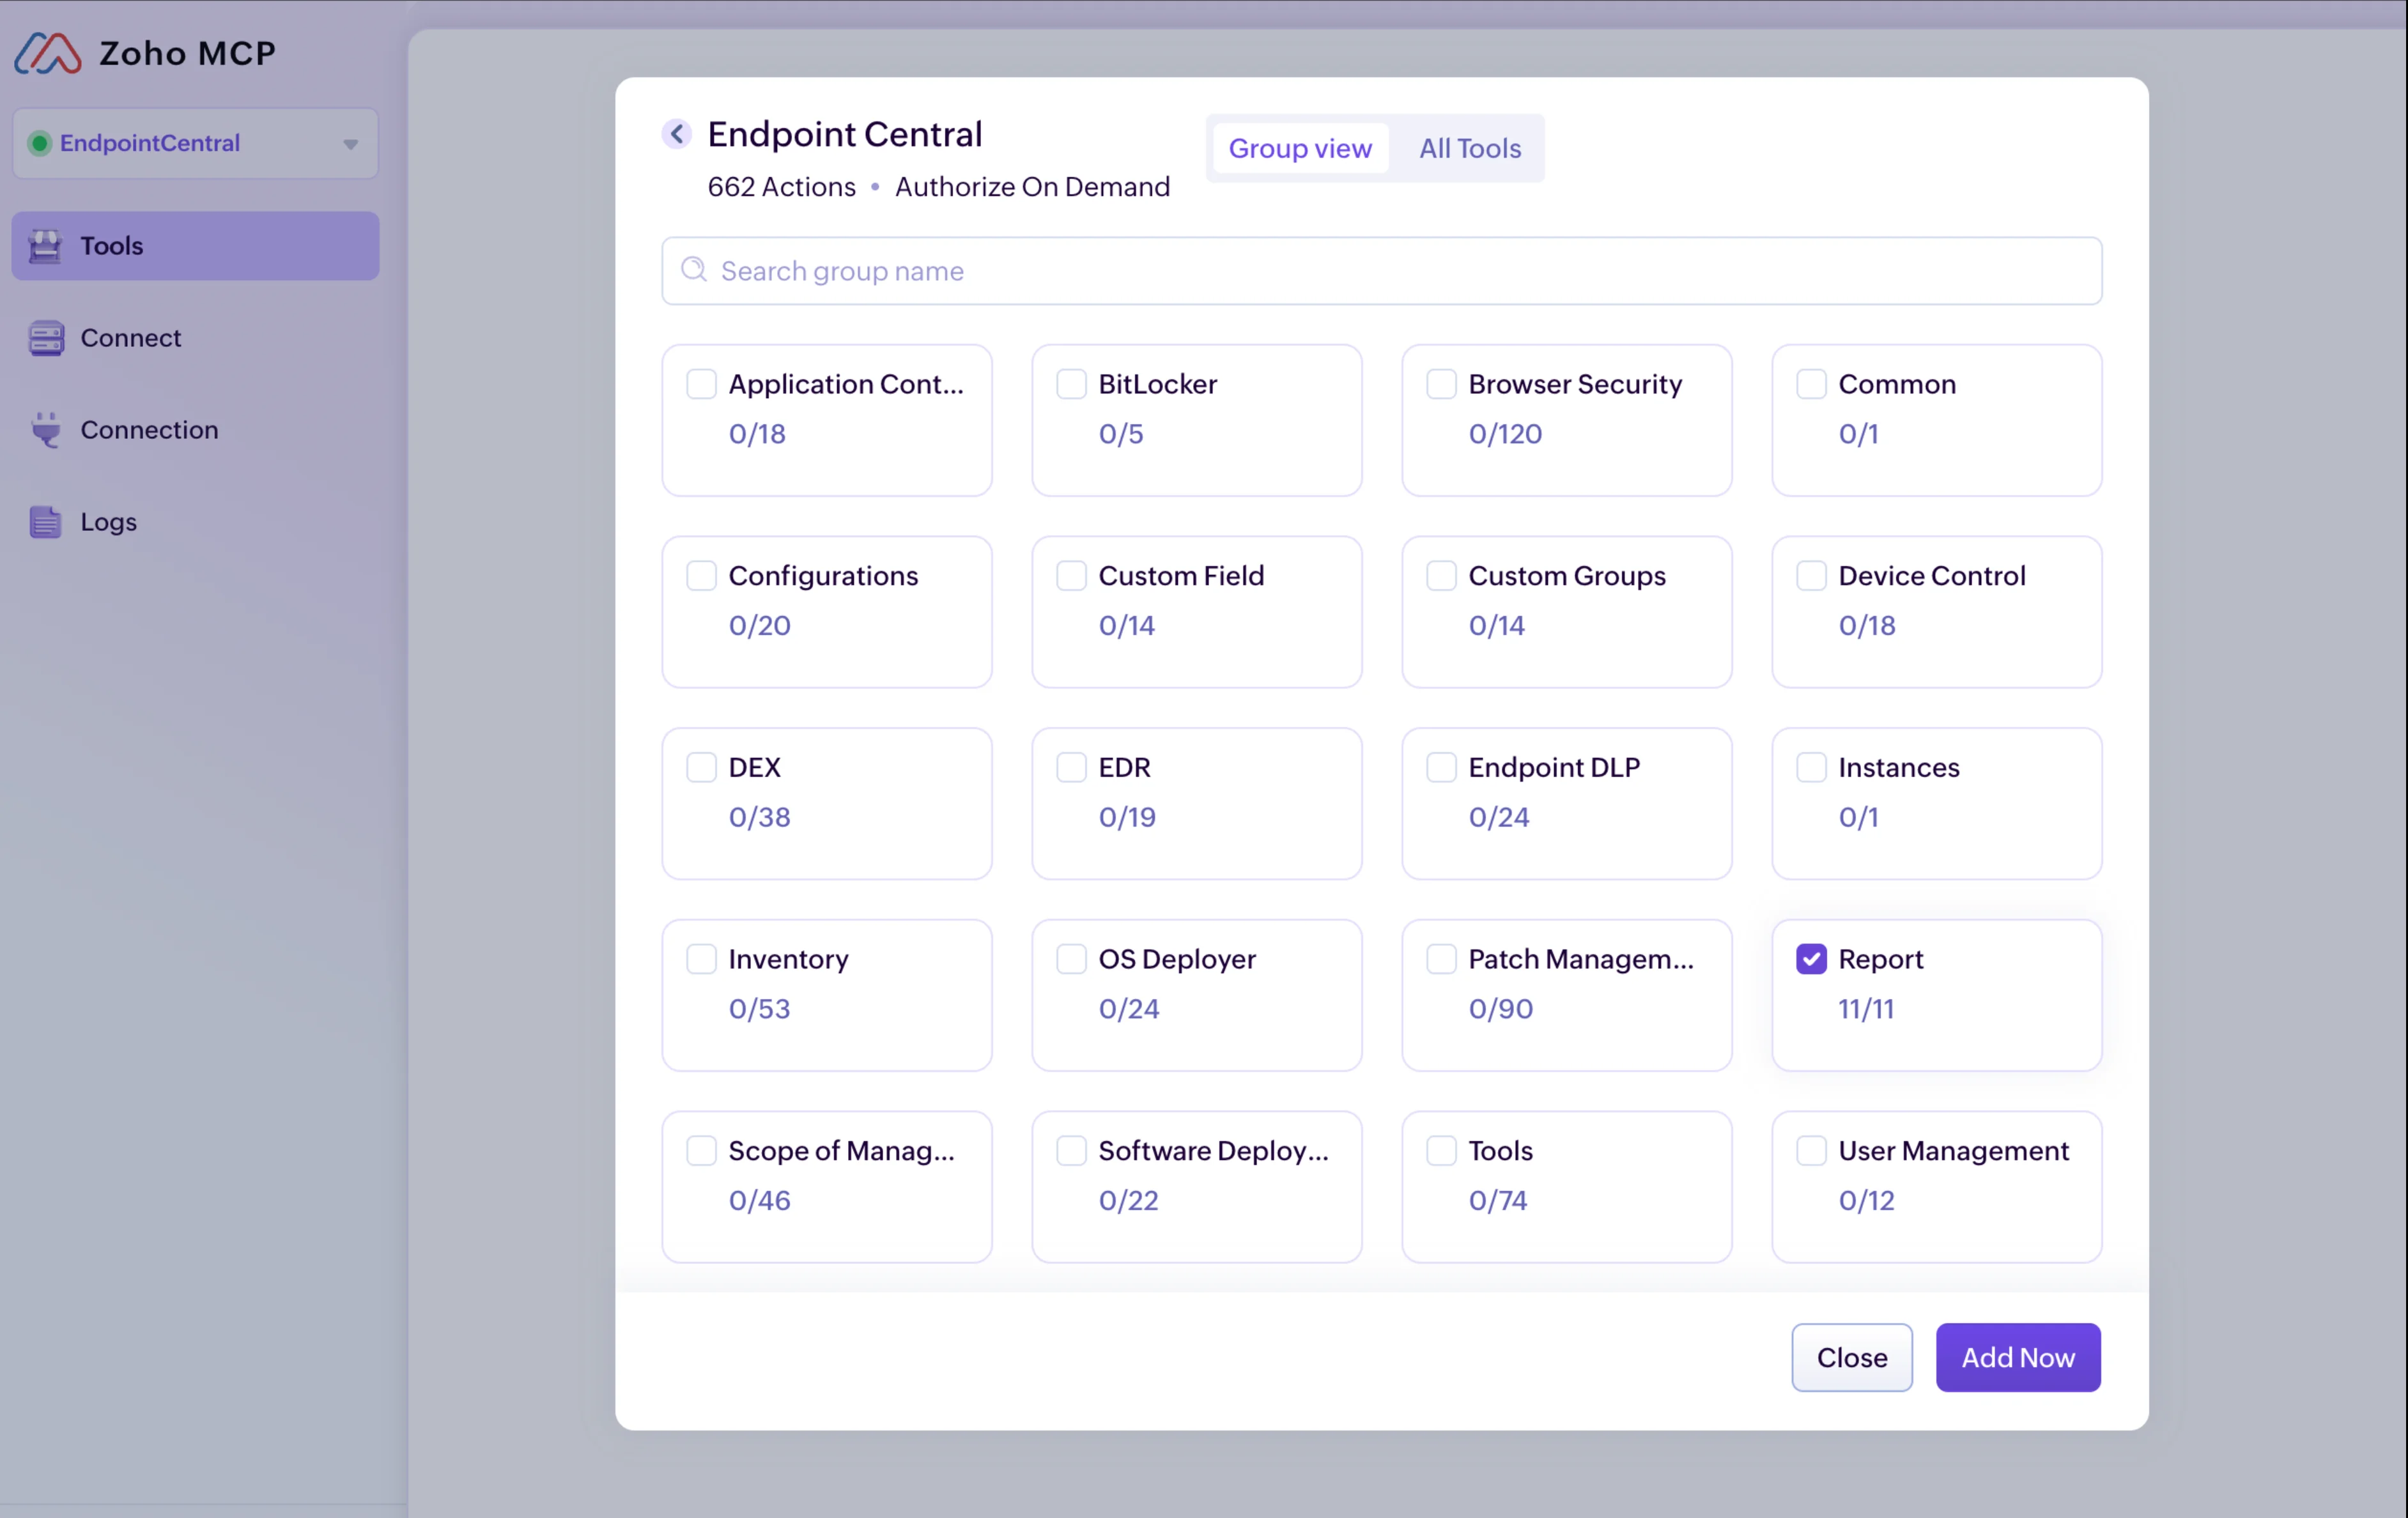
Task: Select the Common group checkbox
Action: (1811, 384)
